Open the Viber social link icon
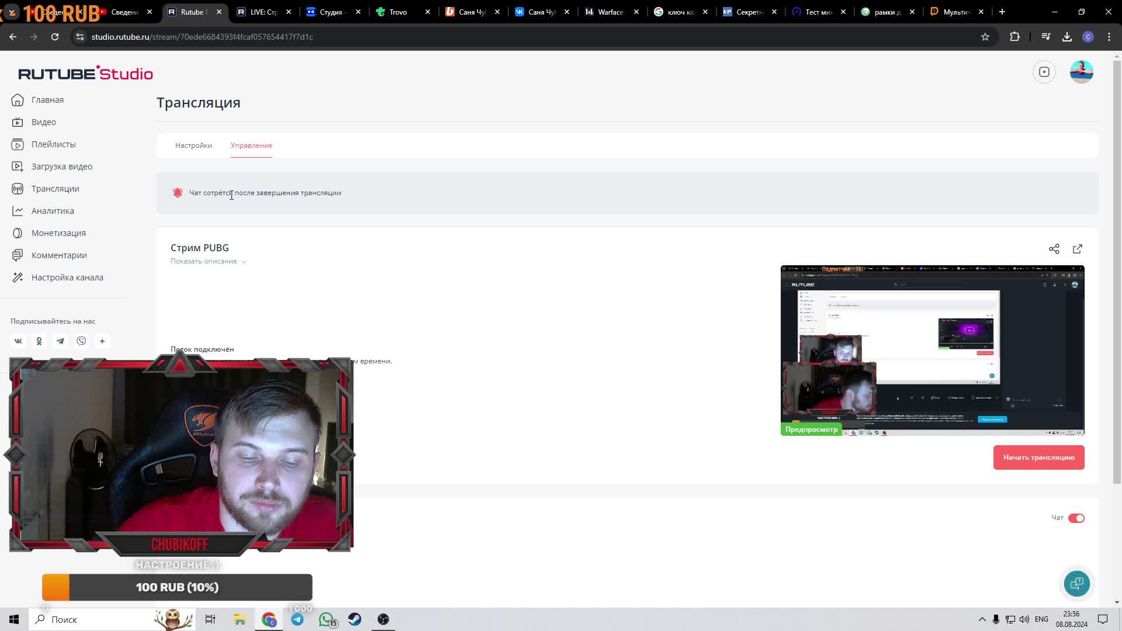 click(81, 341)
